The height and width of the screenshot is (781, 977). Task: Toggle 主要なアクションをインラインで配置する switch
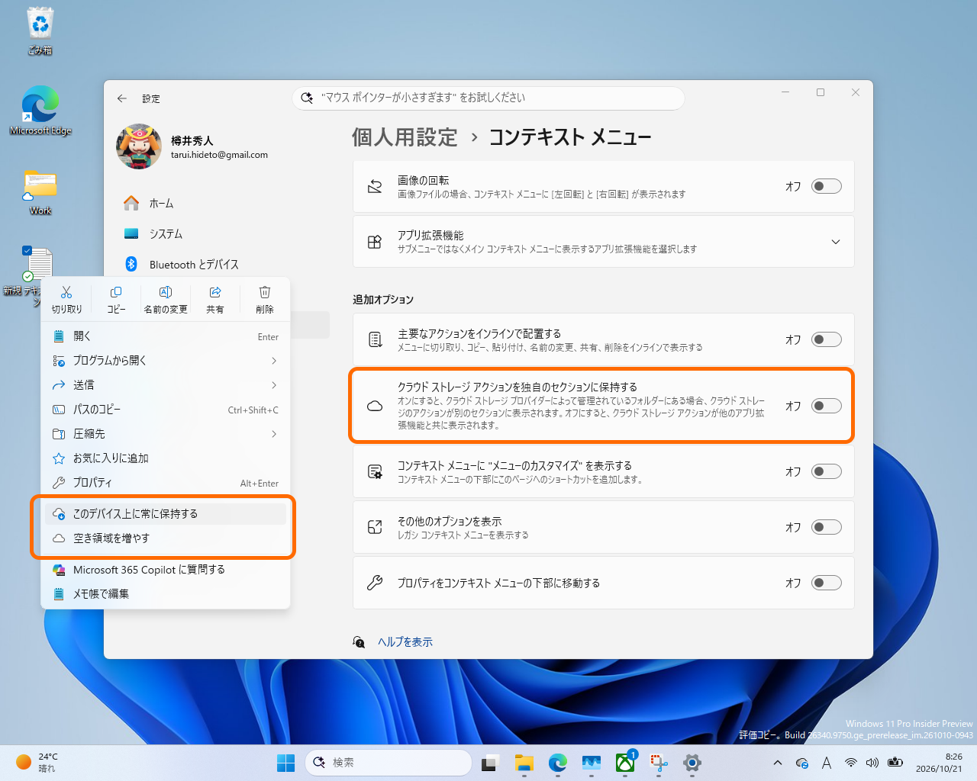[x=826, y=339]
